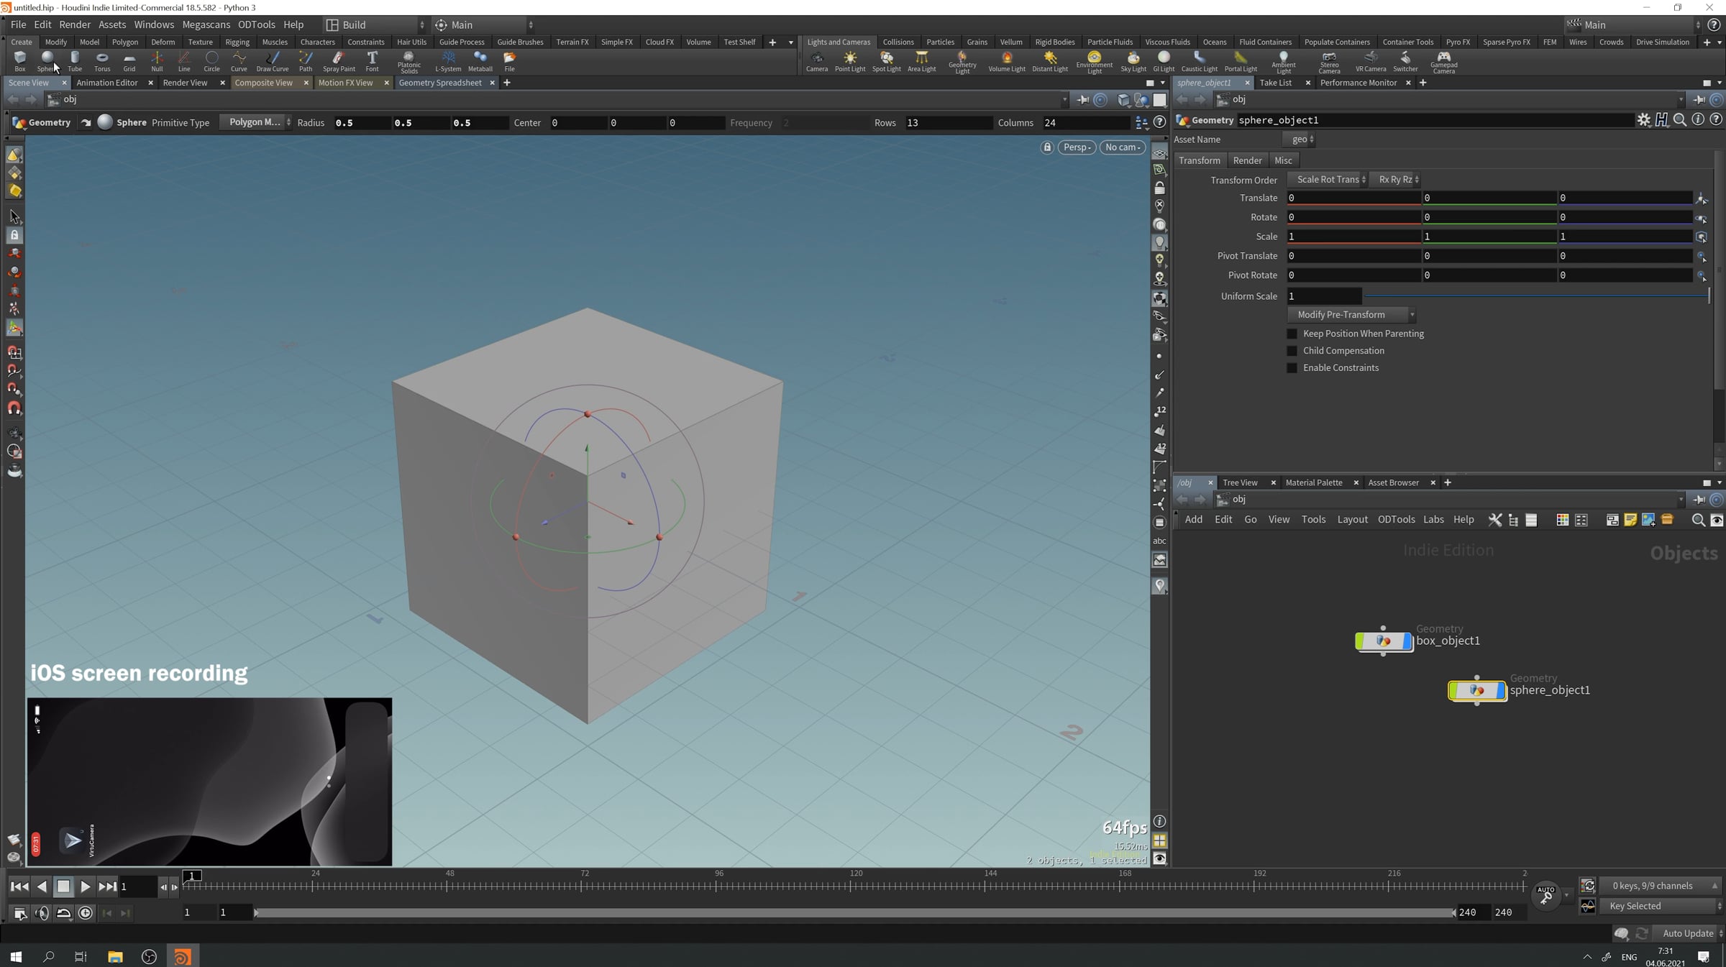Image resolution: width=1726 pixels, height=967 pixels.
Task: Click the Circle shelf tool
Action: point(211,61)
